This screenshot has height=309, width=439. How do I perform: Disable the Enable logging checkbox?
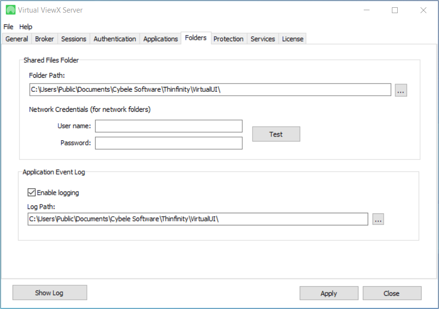pos(32,192)
